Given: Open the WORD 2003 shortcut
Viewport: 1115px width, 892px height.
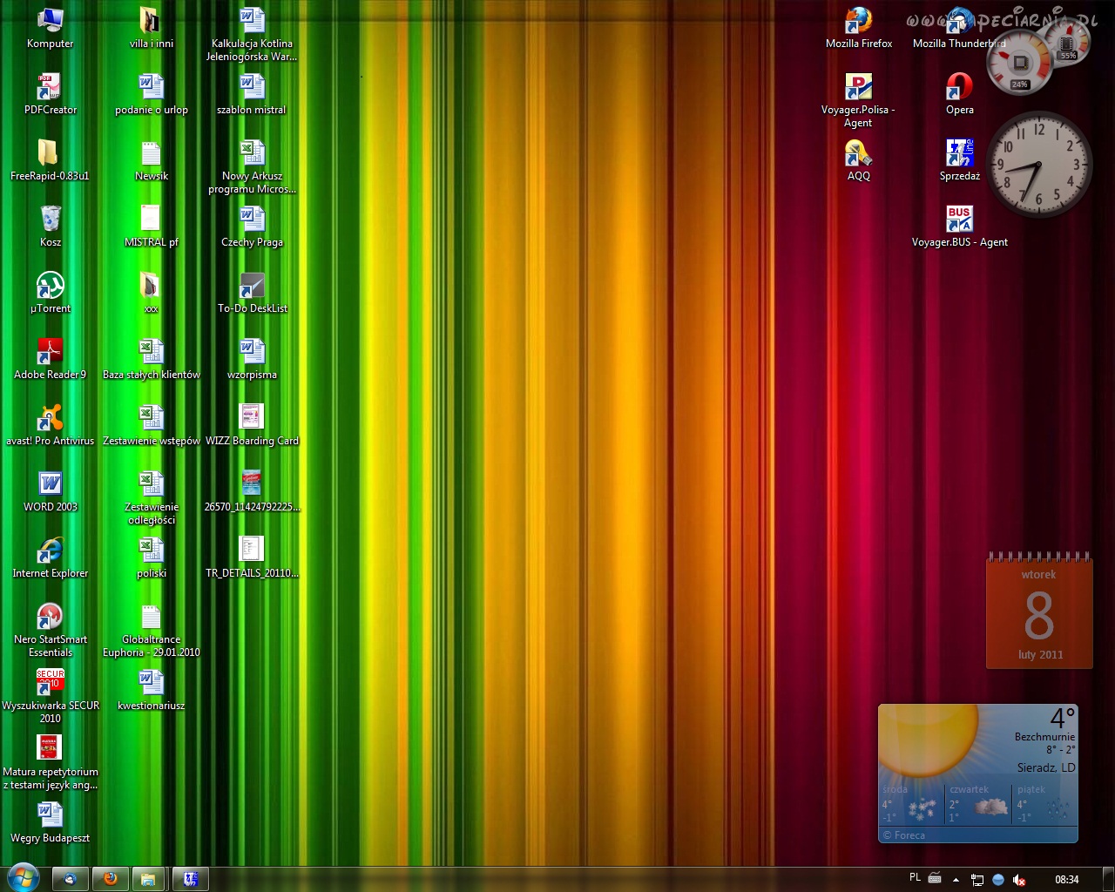Looking at the screenshot, I should [51, 485].
